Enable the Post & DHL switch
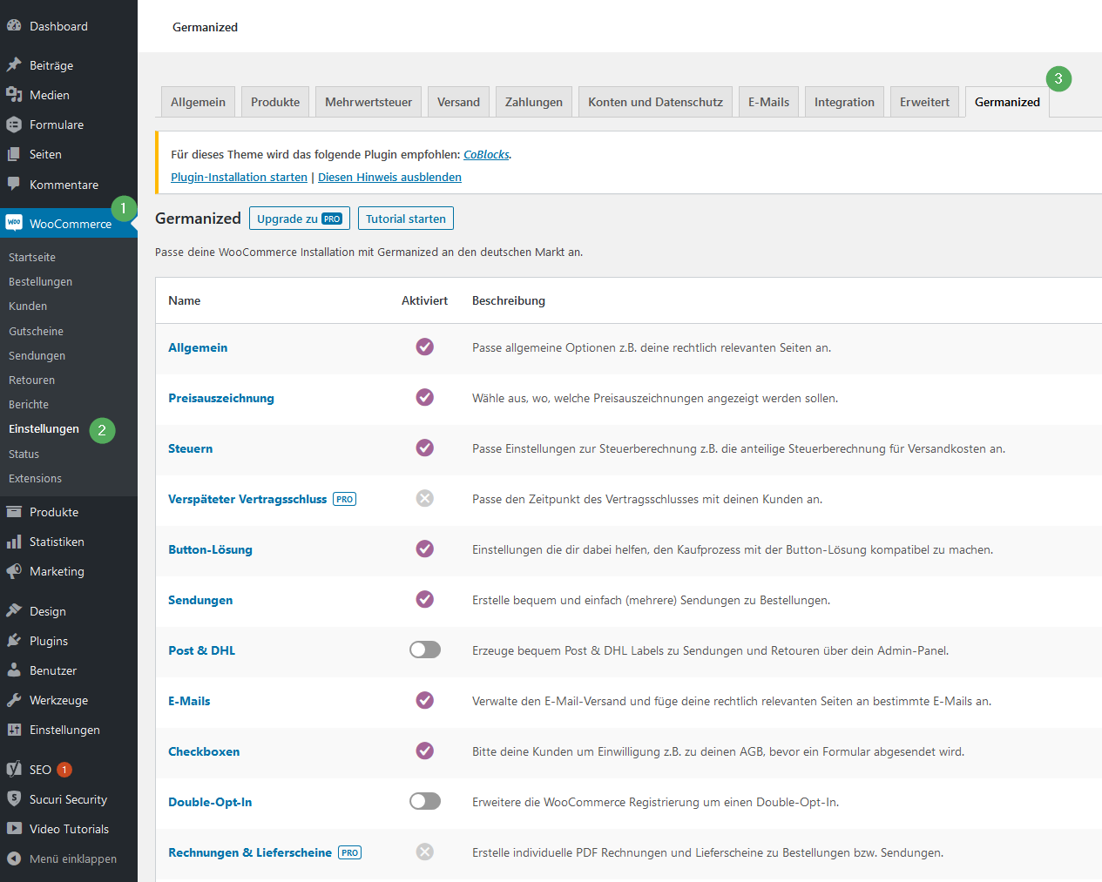The image size is (1102, 882). (x=425, y=650)
